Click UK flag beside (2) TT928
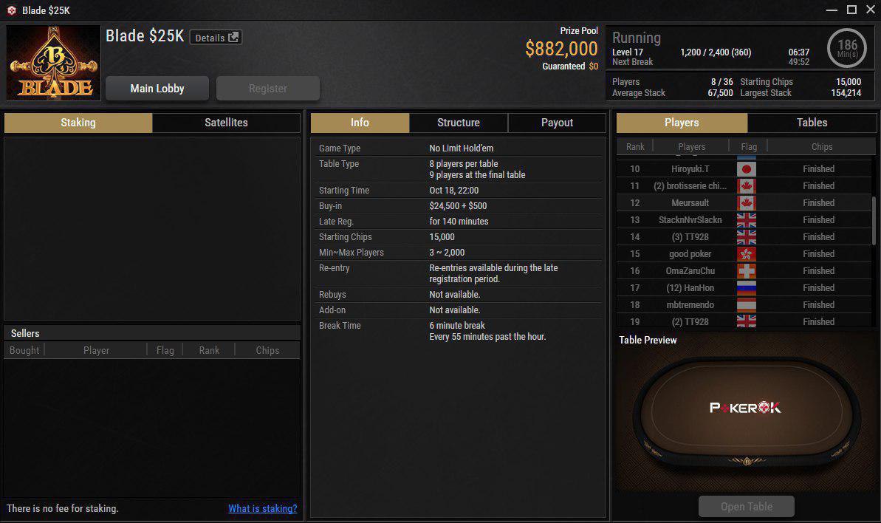This screenshot has height=523, width=881. (746, 321)
